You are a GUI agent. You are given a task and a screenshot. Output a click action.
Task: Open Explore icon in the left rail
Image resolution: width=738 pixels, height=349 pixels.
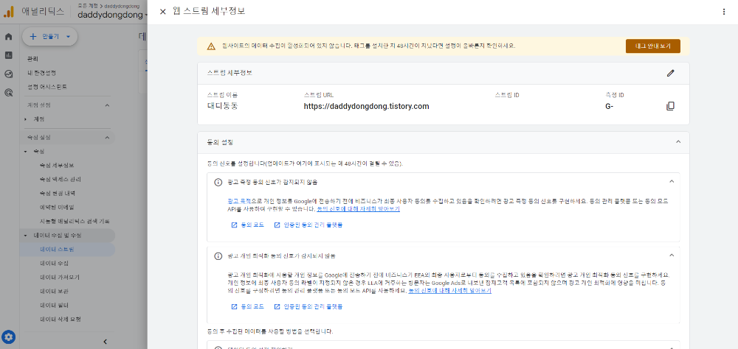(8, 74)
